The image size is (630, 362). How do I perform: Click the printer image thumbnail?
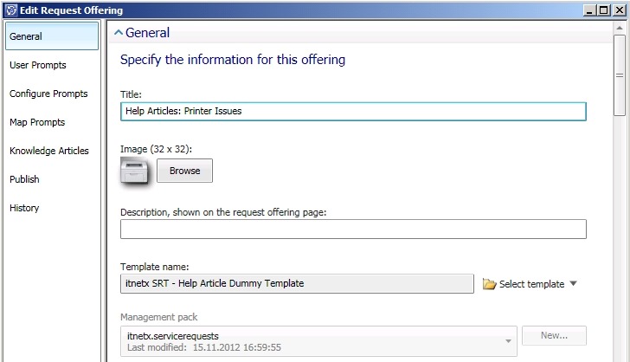(134, 171)
